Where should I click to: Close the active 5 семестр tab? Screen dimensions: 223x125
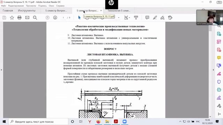[101, 11]
